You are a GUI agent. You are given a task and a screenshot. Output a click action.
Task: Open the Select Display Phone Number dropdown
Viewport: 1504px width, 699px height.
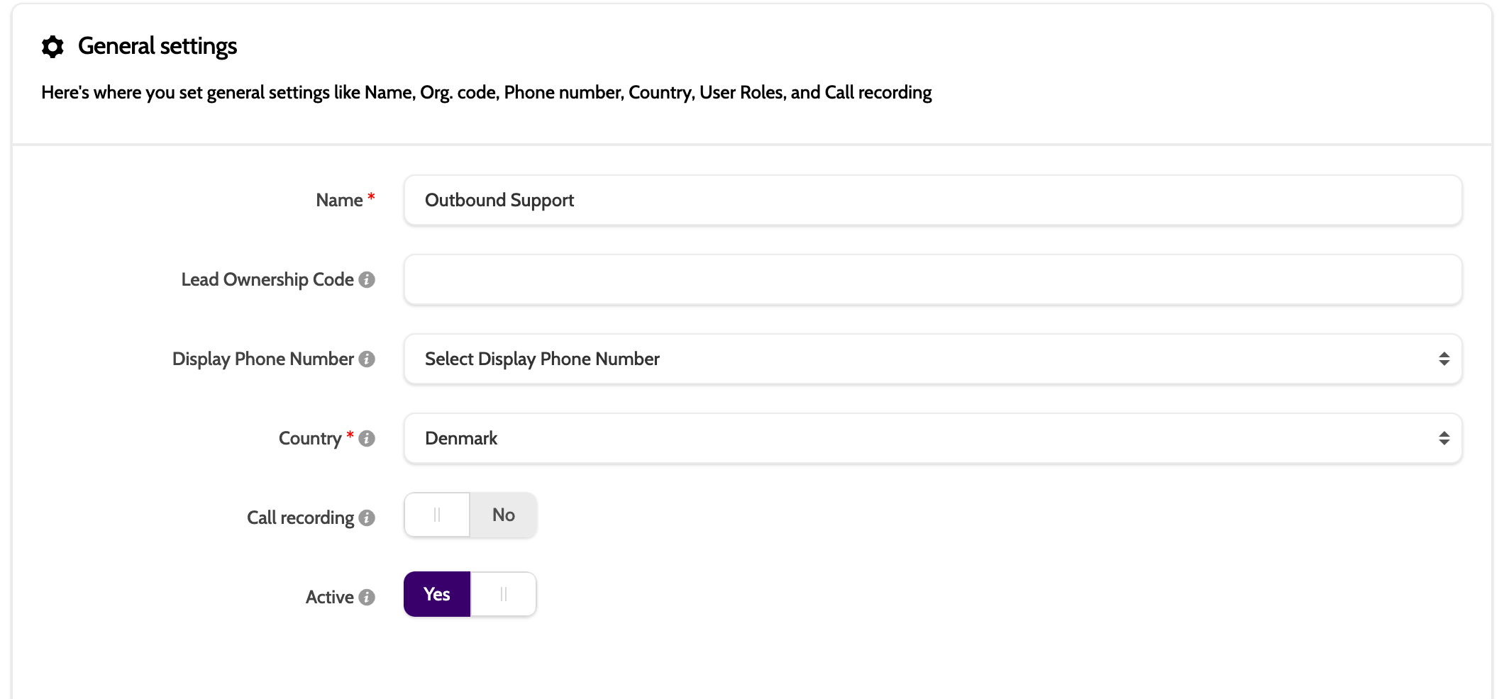point(932,359)
